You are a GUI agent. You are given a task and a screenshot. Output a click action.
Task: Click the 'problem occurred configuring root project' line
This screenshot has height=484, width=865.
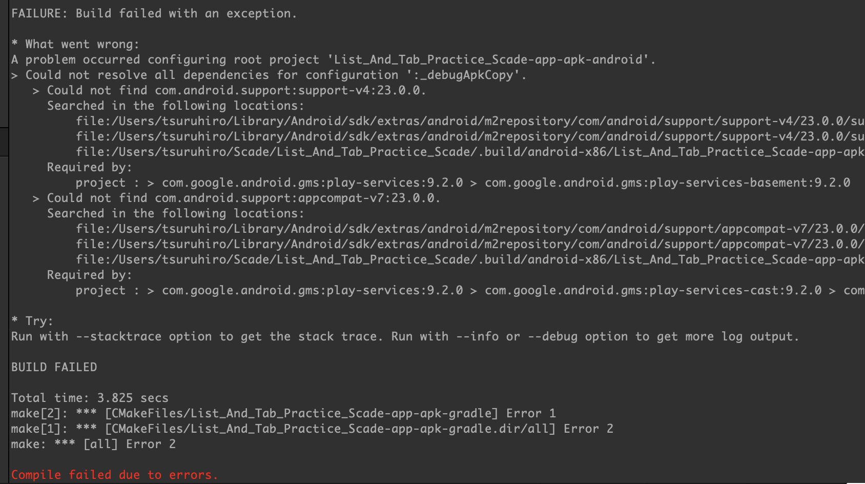(333, 59)
